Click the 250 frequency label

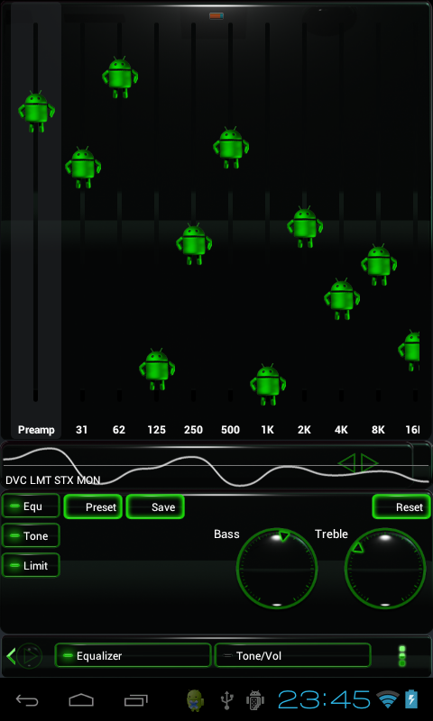point(193,430)
